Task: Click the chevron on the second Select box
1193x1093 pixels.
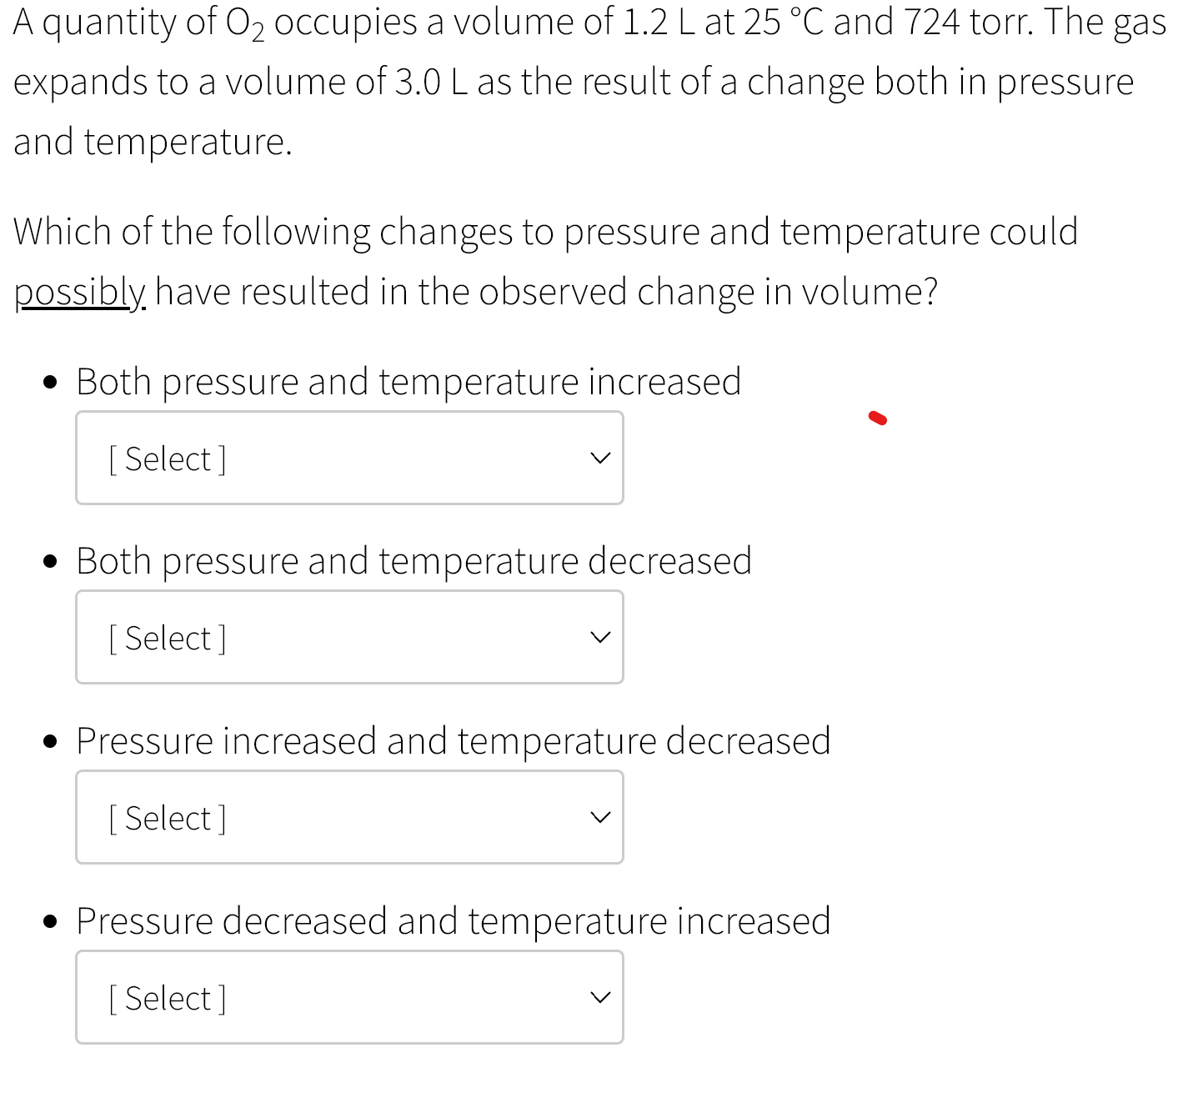Action: point(600,637)
